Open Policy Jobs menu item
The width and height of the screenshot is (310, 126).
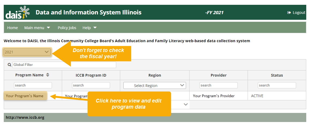(x=67, y=28)
